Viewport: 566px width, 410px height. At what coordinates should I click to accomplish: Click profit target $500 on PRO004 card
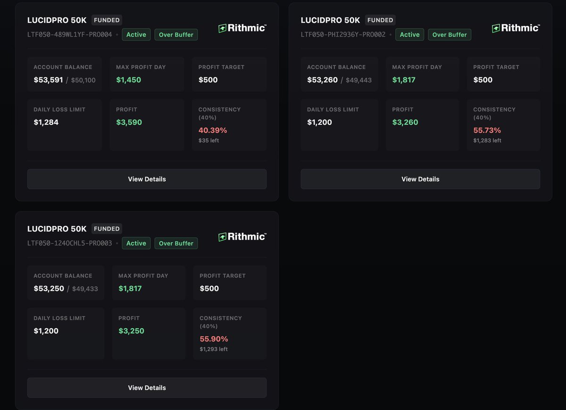[x=208, y=80]
